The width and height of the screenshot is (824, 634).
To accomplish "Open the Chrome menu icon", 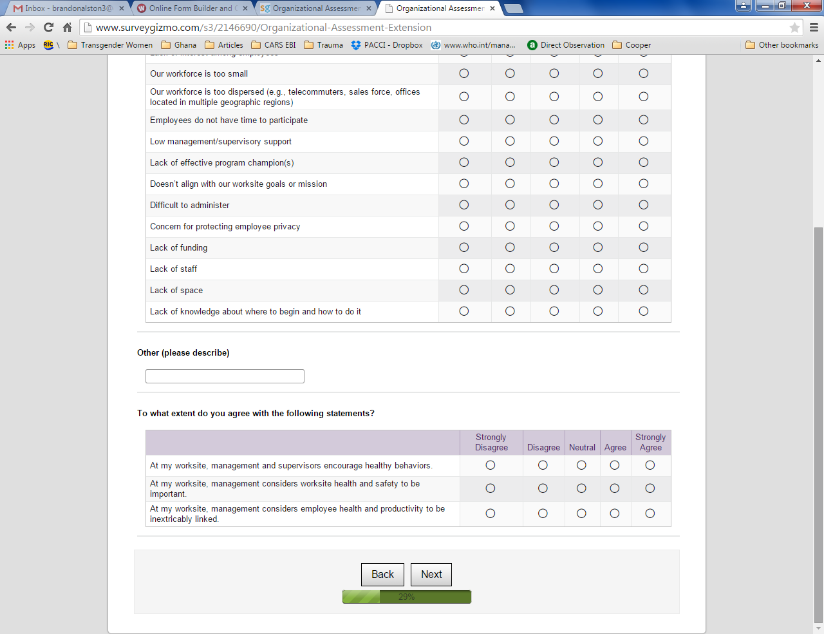I will pos(814,28).
